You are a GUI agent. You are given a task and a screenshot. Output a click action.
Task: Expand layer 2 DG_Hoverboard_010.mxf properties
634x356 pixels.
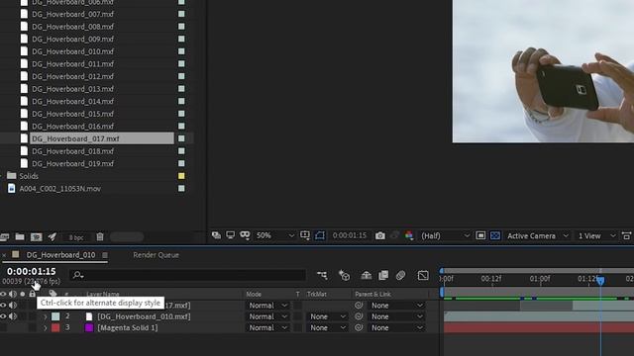click(x=46, y=316)
